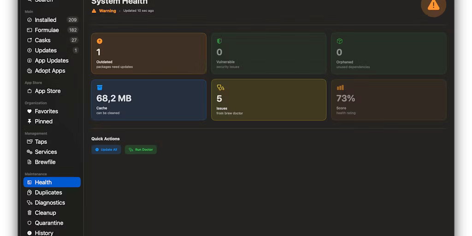
Task: Click the Quarantine shield icon
Action: (x=29, y=223)
